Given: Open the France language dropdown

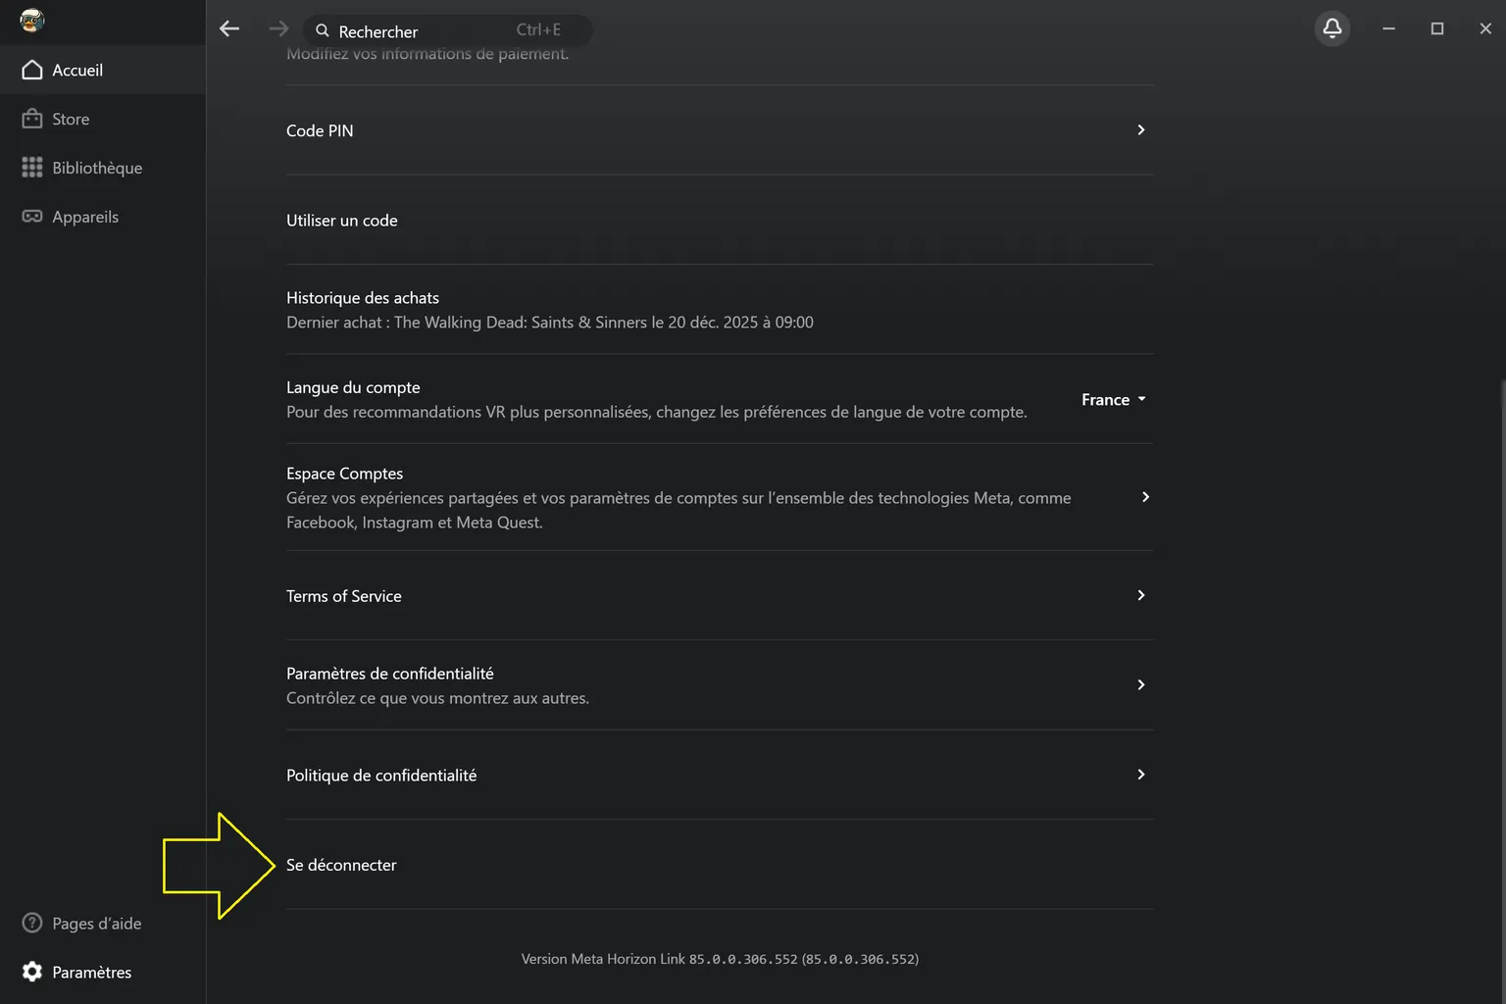Looking at the screenshot, I should (x=1114, y=399).
